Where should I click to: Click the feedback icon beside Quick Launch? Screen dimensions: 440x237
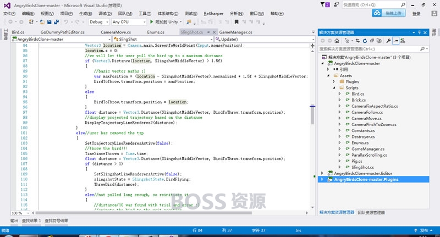point(337,5)
